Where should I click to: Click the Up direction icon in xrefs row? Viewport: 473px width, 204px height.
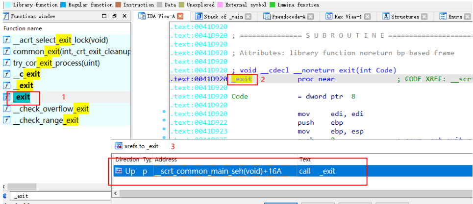(x=118, y=171)
